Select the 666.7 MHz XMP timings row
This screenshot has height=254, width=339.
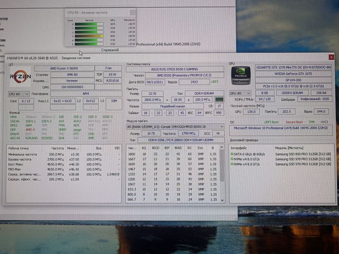tap(173, 200)
